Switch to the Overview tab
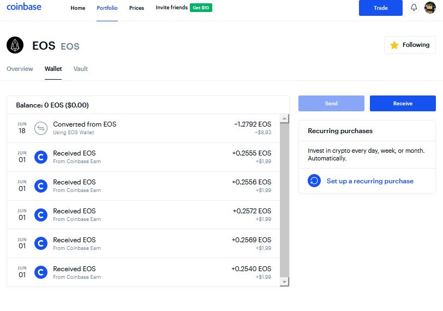Screen dimensions: 443x311 [20, 69]
